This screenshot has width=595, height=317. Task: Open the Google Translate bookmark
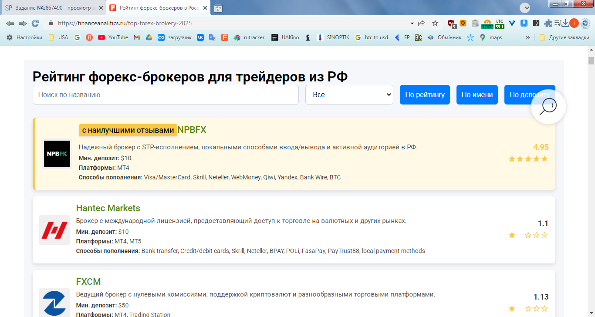[x=212, y=37]
